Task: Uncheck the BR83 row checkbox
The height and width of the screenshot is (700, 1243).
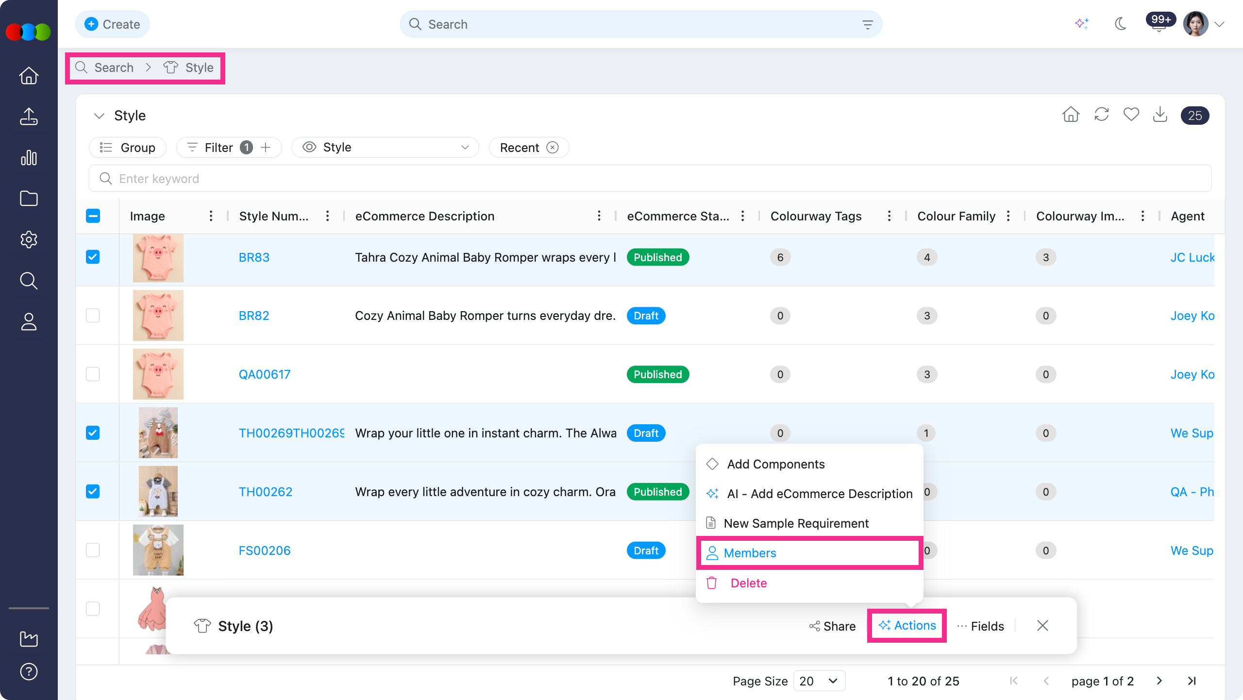Action: 93,257
